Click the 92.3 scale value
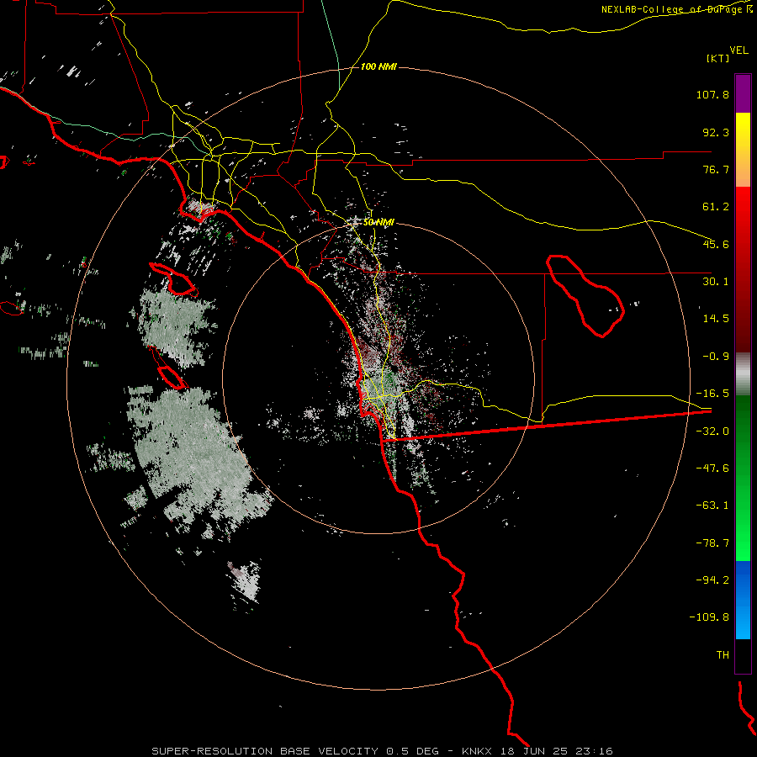This screenshot has height=757, width=757. point(716,132)
